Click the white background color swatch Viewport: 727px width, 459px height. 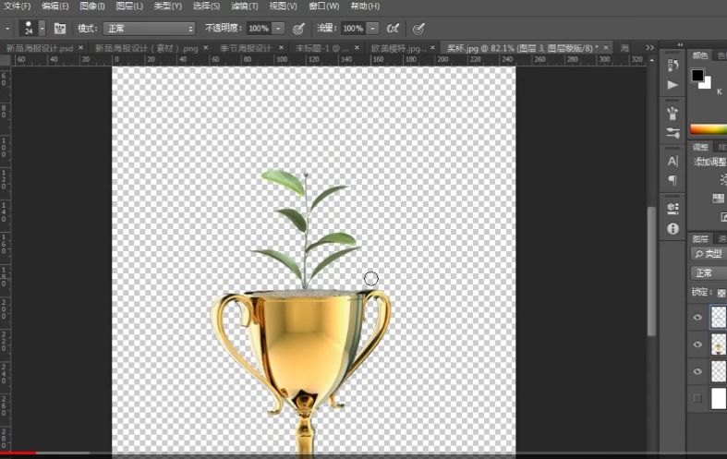tap(706, 84)
